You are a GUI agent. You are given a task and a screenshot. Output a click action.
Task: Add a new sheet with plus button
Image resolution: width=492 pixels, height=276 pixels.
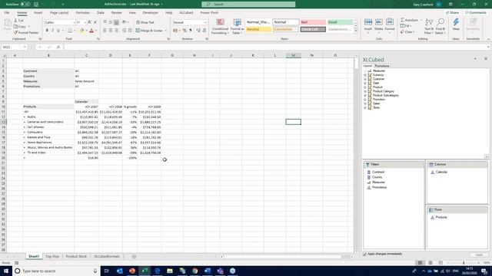[x=134, y=257]
